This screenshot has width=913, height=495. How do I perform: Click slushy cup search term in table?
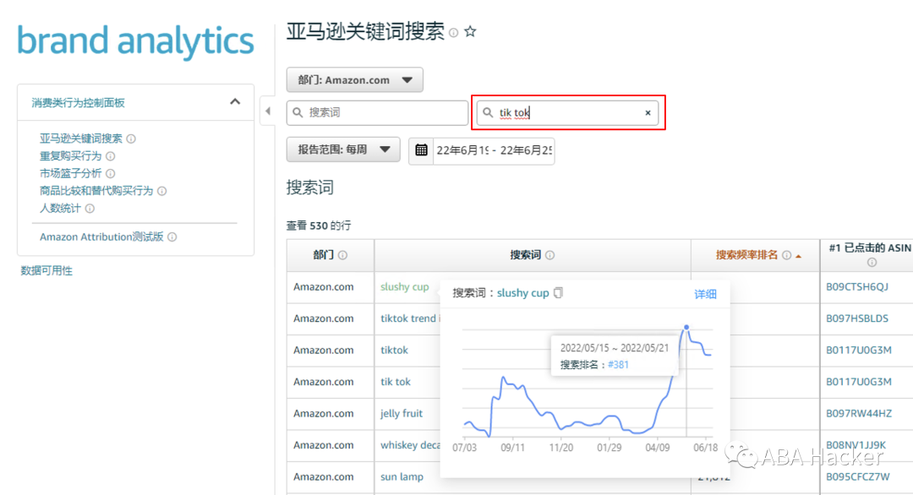(404, 286)
